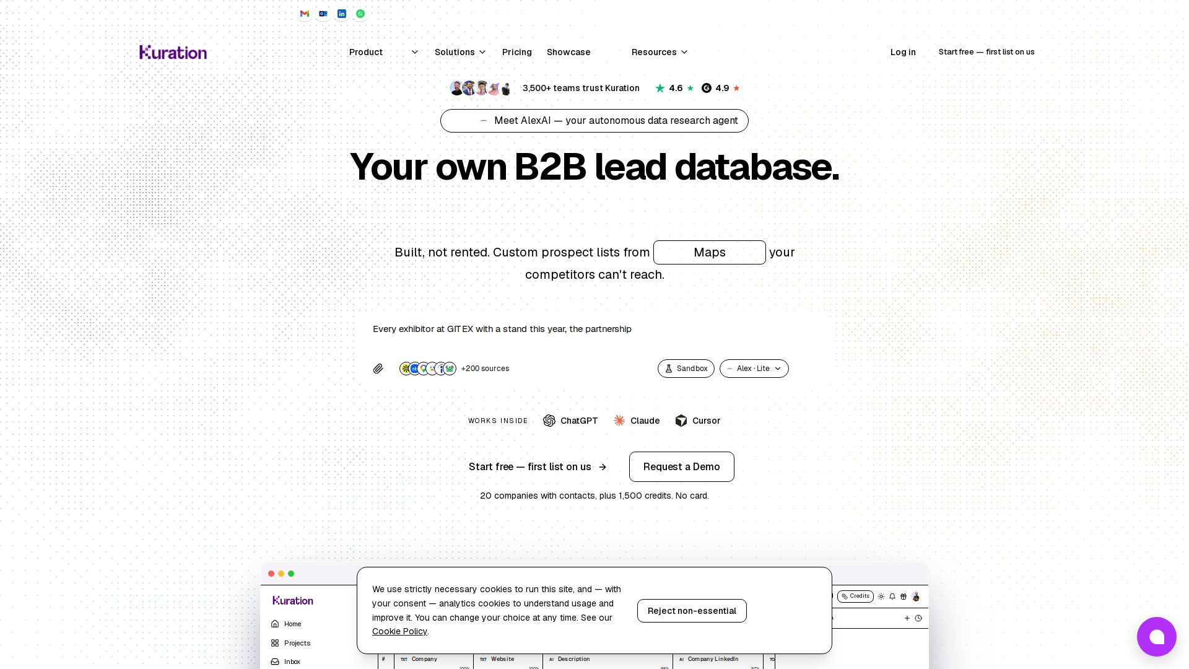Click the Inbox label in app preview sidebar
The height and width of the screenshot is (669, 1189).
pyautogui.click(x=292, y=662)
